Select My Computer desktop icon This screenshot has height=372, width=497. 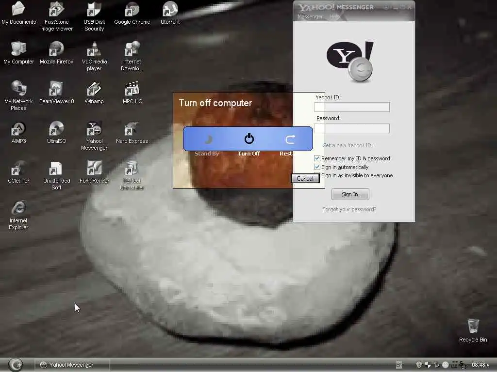point(18,53)
